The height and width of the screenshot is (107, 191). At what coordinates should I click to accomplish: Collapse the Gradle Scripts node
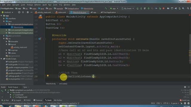click(1, 59)
